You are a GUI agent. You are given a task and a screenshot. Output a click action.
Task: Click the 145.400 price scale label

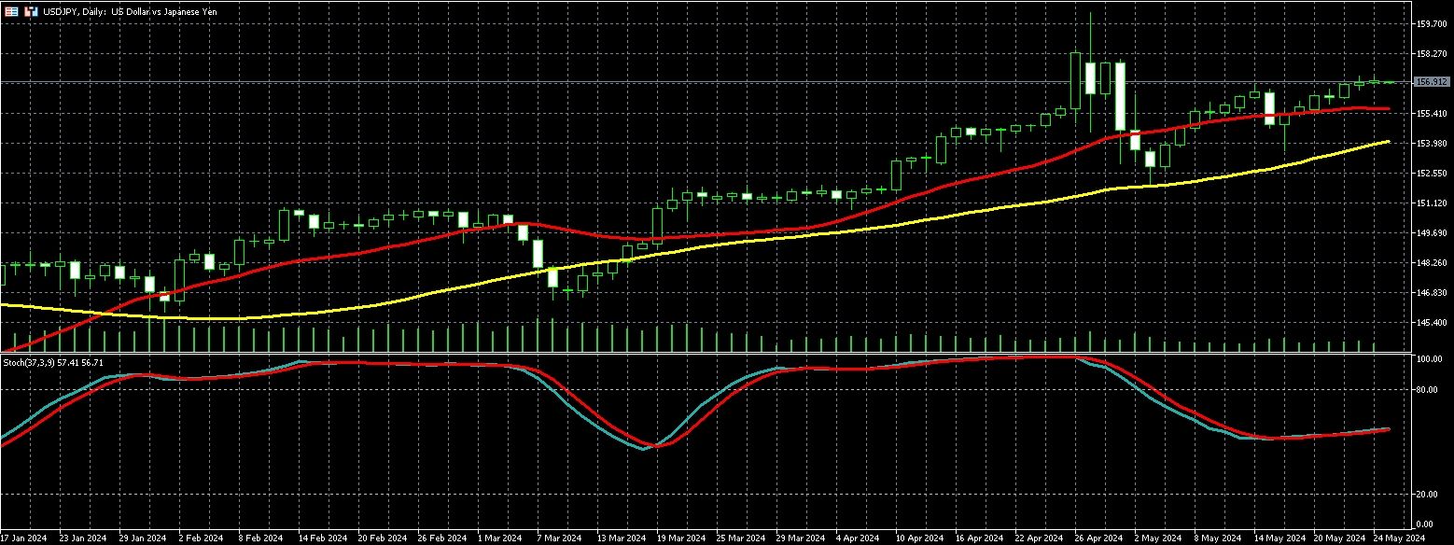click(x=1432, y=322)
